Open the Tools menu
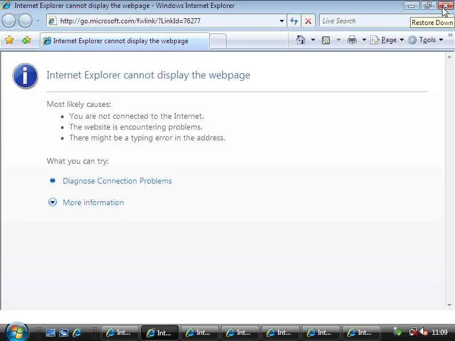Screen dimensions: 455x341 tap(425, 40)
